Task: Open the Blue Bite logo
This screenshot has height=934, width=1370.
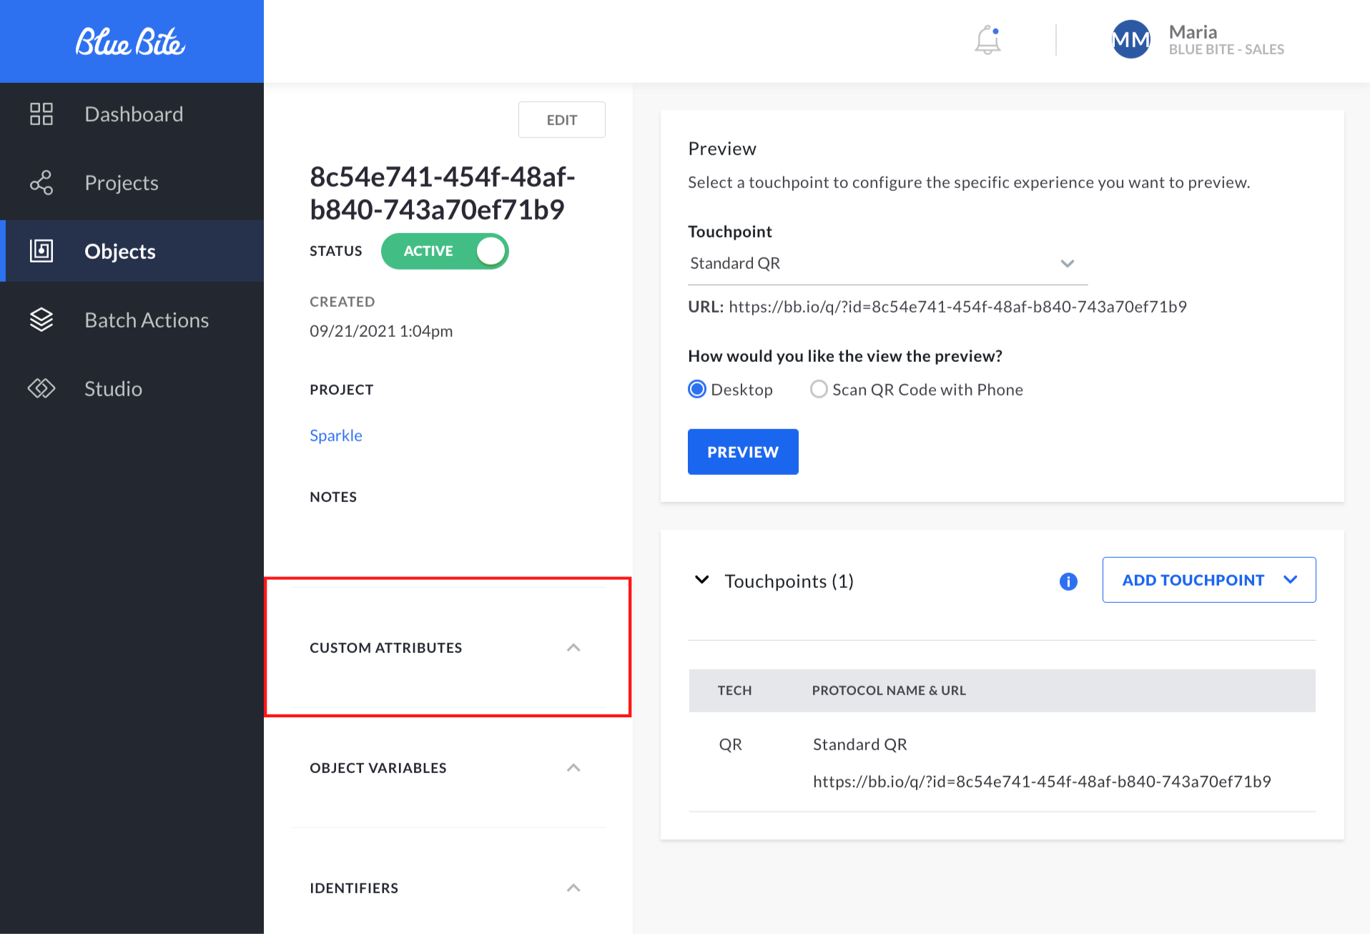Action: pyautogui.click(x=131, y=41)
